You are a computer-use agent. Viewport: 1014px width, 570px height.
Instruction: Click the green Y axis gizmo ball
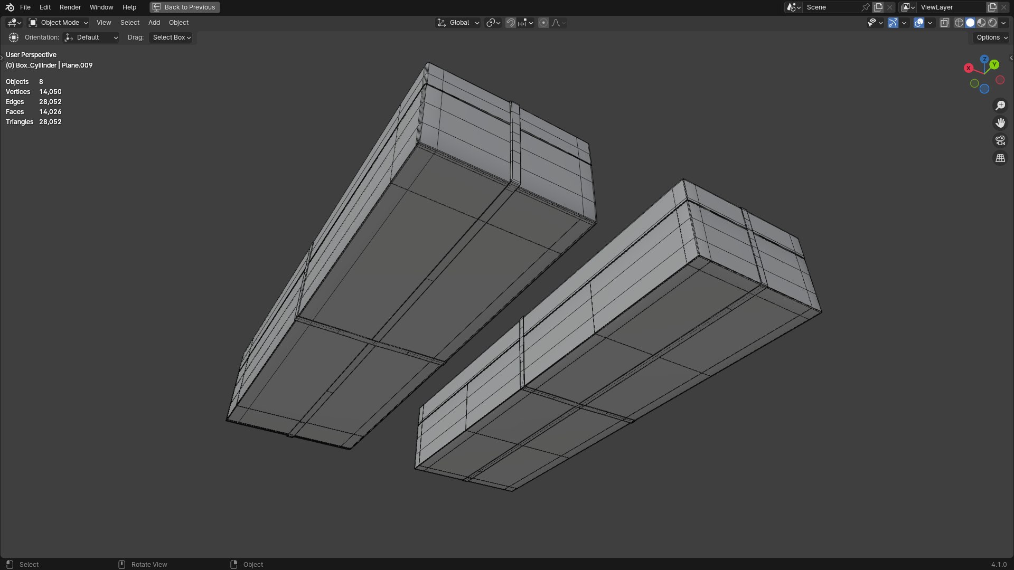[x=994, y=64]
